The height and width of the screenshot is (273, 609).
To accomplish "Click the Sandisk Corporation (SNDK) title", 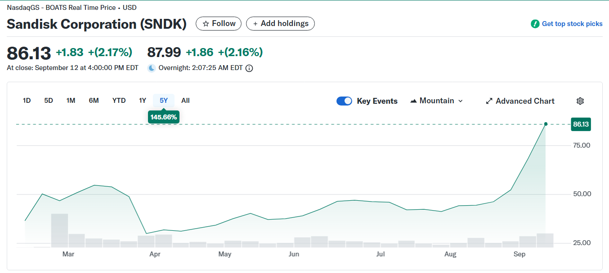I will tap(97, 24).
